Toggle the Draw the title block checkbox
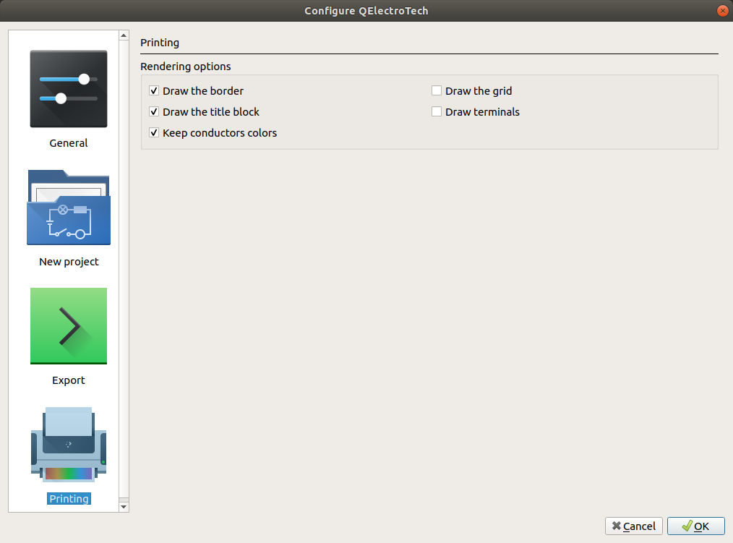The width and height of the screenshot is (733, 543). pos(154,112)
